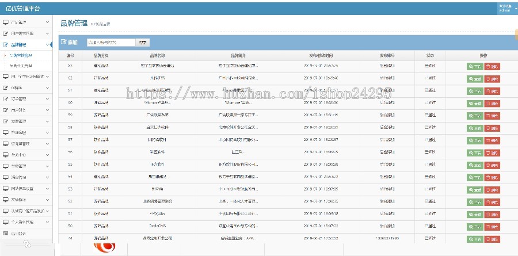The image size is (518, 256).
Task: Expand the 用户财务 chevron
Action: [48, 110]
